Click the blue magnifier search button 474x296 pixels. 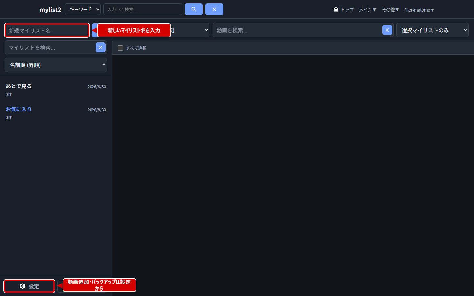(x=194, y=9)
